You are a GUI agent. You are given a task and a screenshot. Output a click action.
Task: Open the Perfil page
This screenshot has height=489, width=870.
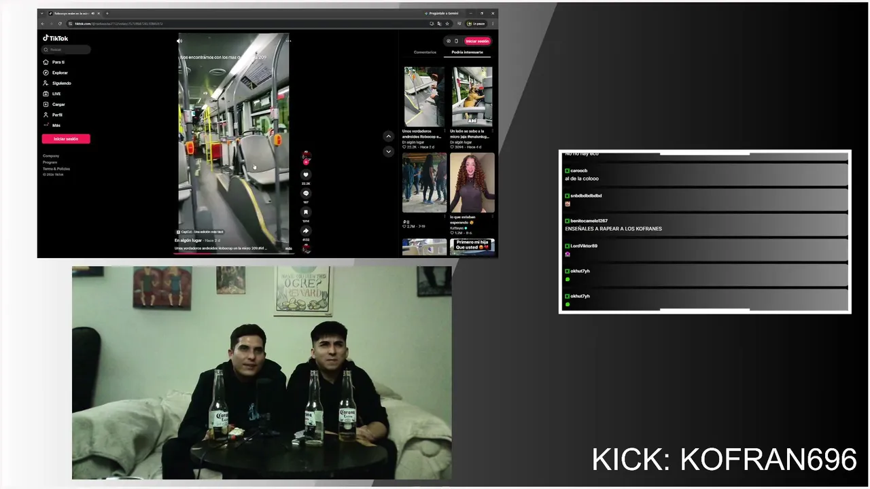(53, 115)
